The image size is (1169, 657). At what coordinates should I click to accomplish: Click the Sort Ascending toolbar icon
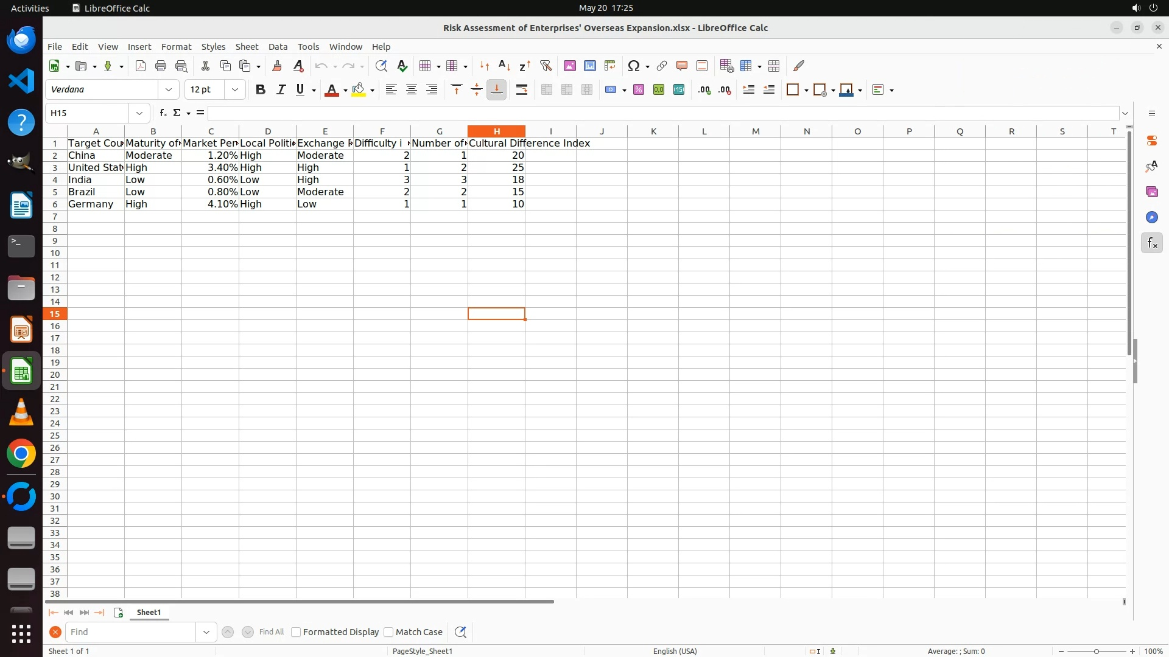504,66
